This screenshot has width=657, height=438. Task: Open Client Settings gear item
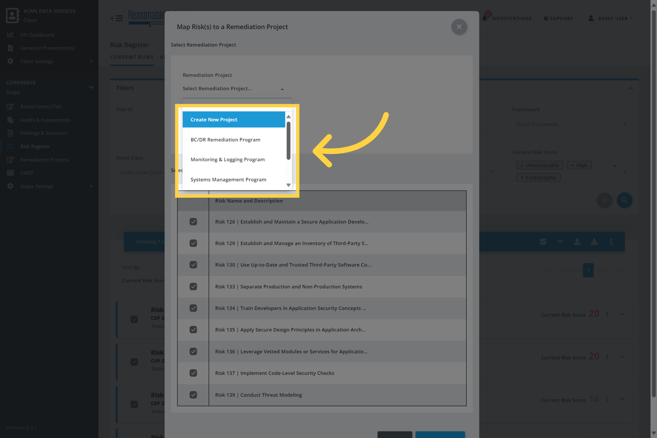[x=37, y=61]
